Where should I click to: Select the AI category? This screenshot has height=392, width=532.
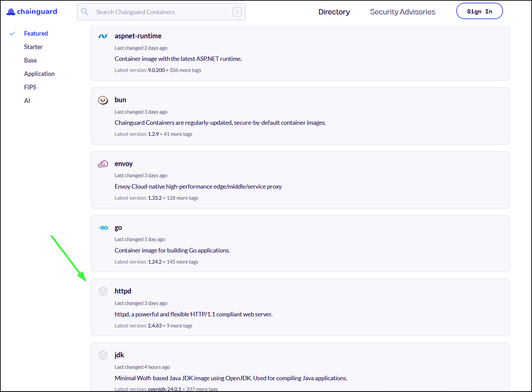coord(27,101)
